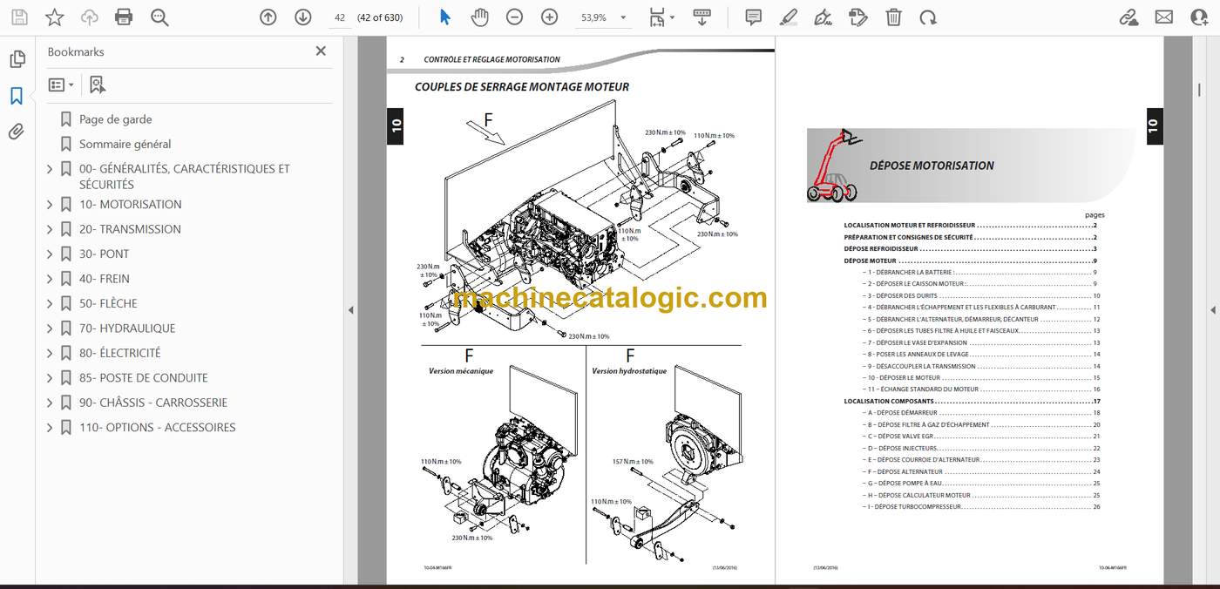Collapse left navigation pane with arrow handle

pyautogui.click(x=350, y=310)
